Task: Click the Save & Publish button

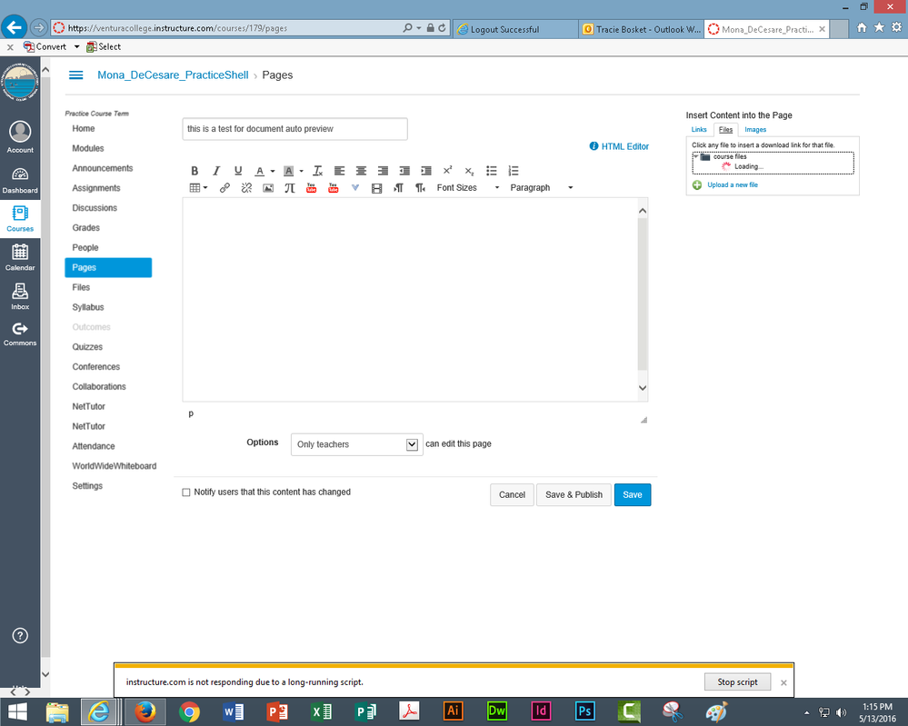Action: click(x=574, y=494)
